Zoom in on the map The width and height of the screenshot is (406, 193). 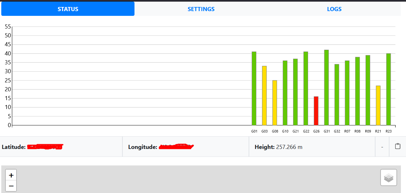[x=11, y=175]
